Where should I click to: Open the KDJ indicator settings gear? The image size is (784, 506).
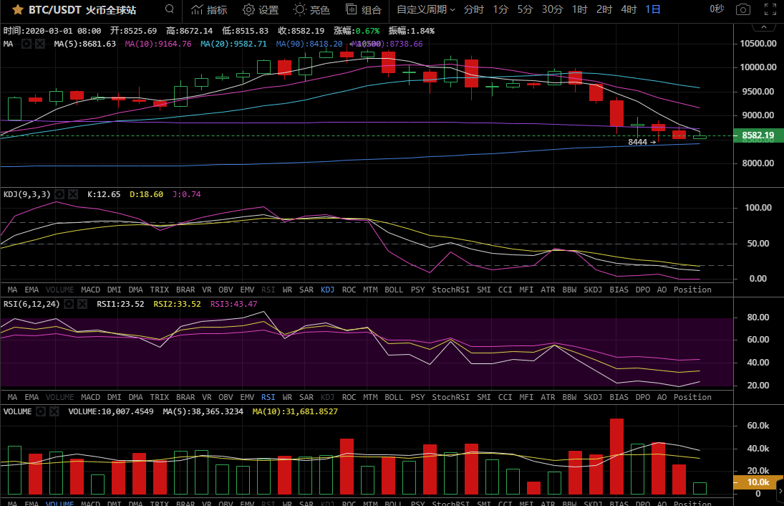point(60,194)
